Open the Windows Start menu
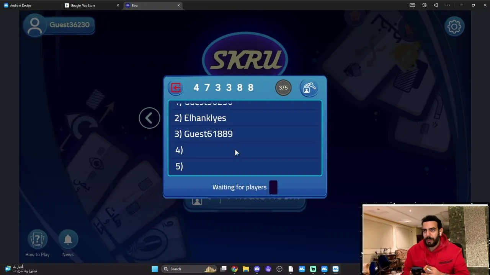The width and height of the screenshot is (490, 275). pos(155,269)
